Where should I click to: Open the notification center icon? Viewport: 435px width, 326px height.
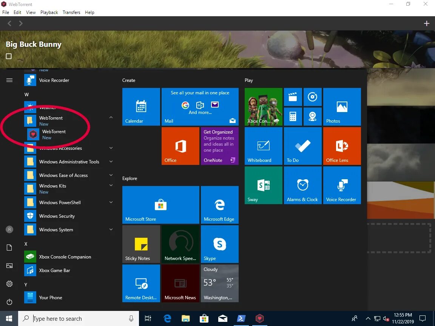423,318
